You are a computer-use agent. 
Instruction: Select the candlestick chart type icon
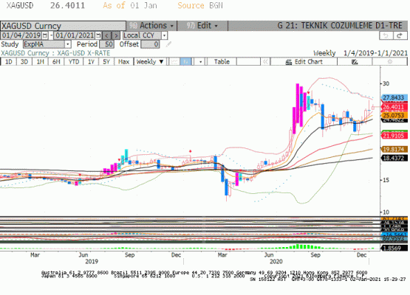click(186, 62)
